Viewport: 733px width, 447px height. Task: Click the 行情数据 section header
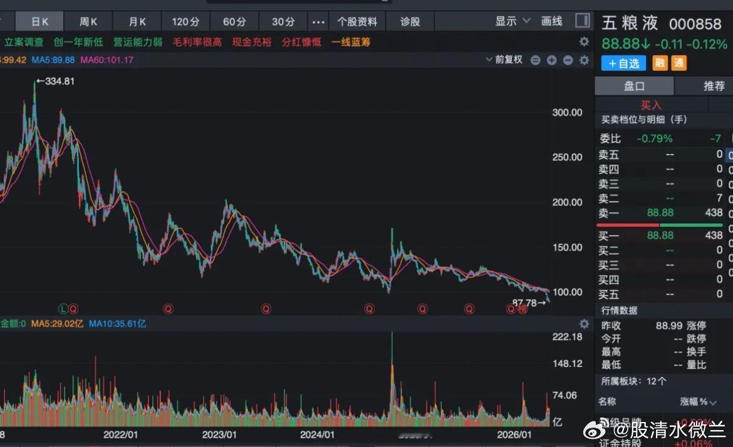pyautogui.click(x=619, y=311)
